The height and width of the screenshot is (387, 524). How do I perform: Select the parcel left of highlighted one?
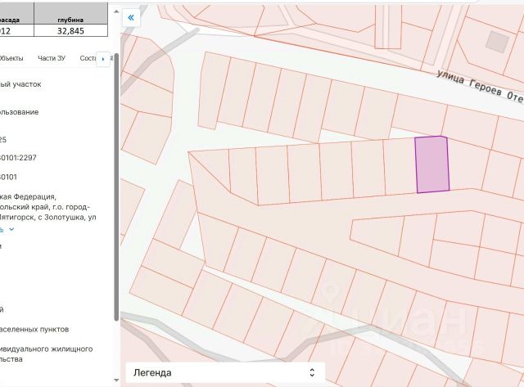pos(400,168)
